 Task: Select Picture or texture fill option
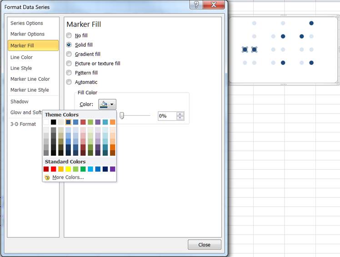(x=69, y=64)
